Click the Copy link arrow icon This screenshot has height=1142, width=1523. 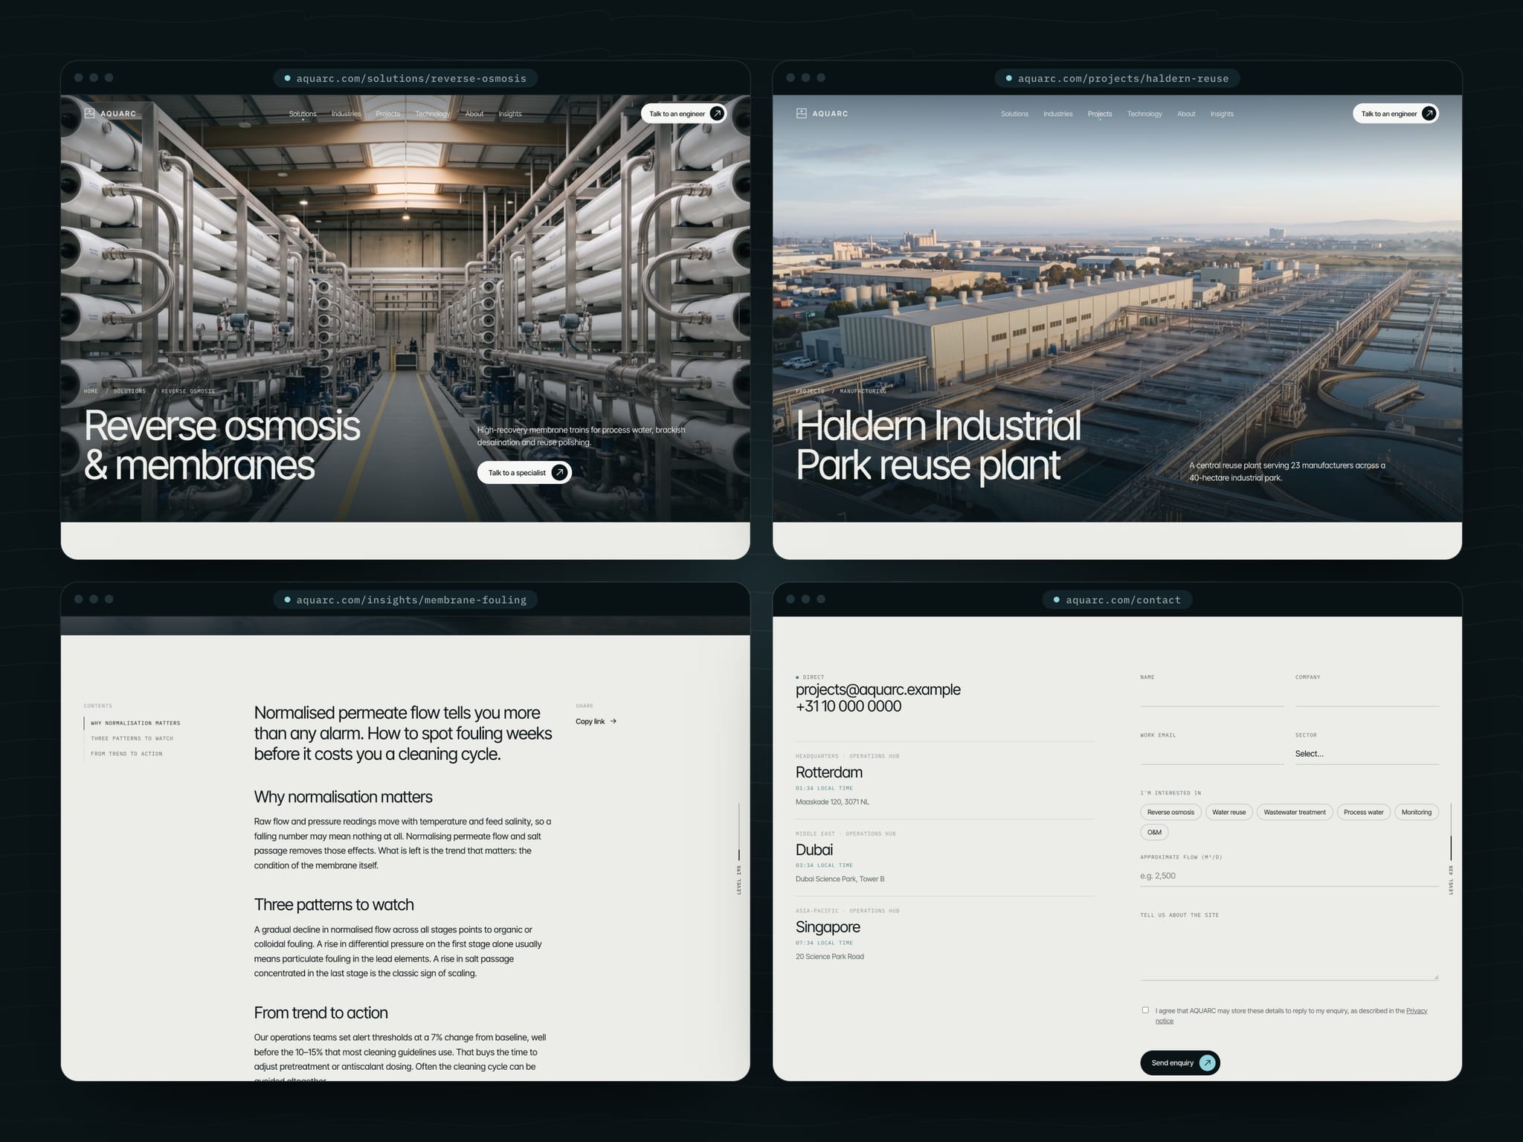pyautogui.click(x=613, y=721)
